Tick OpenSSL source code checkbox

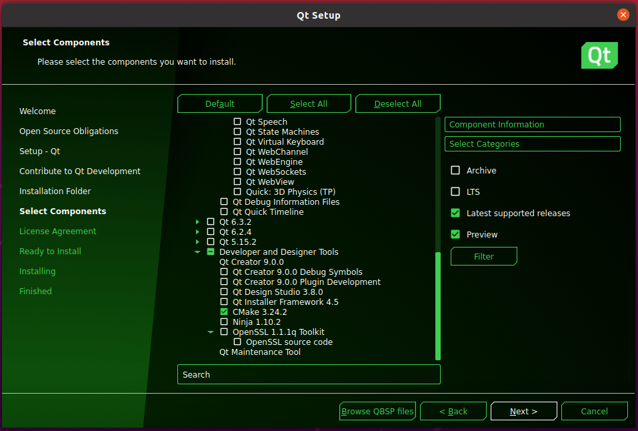[237, 342]
